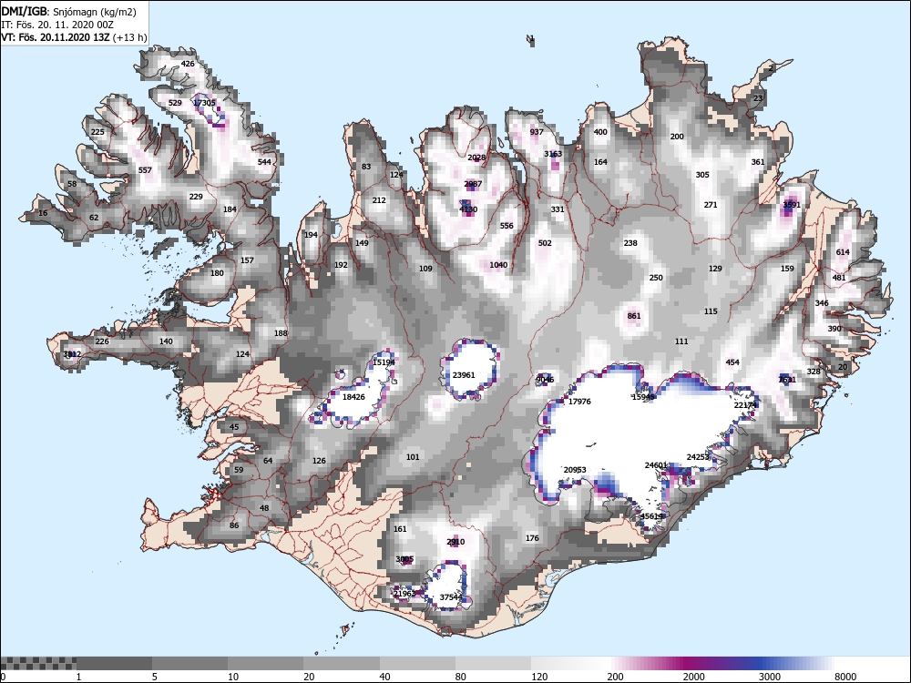Click the 'VT: Fös. 20.11.2020 13Z' valid time line

click(x=74, y=37)
